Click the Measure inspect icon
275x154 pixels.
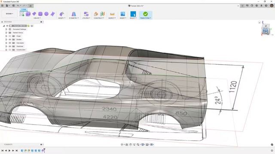tap(112, 14)
